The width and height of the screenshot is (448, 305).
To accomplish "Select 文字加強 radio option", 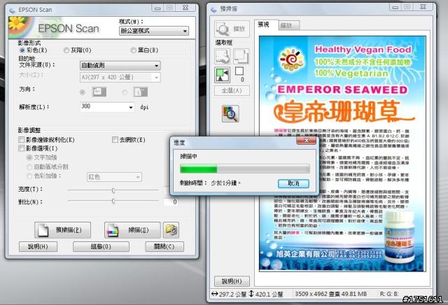I will [x=29, y=157].
